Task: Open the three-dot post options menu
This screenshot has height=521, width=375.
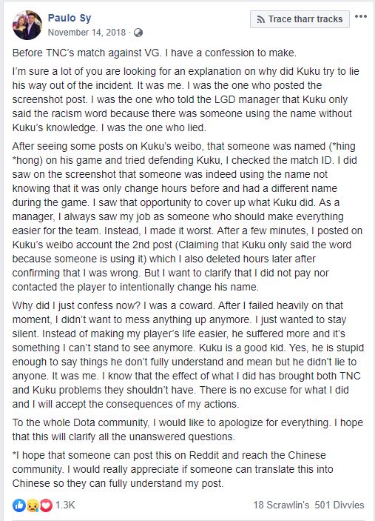Action: point(360,16)
